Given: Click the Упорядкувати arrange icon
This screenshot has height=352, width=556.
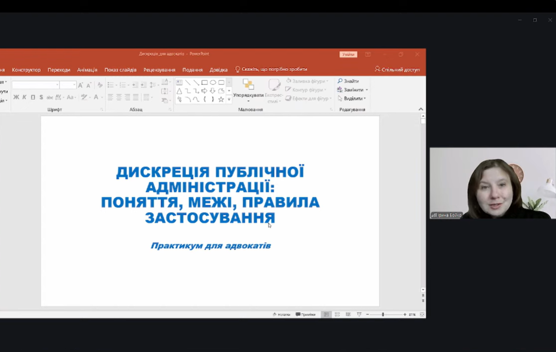Looking at the screenshot, I should click(x=248, y=85).
